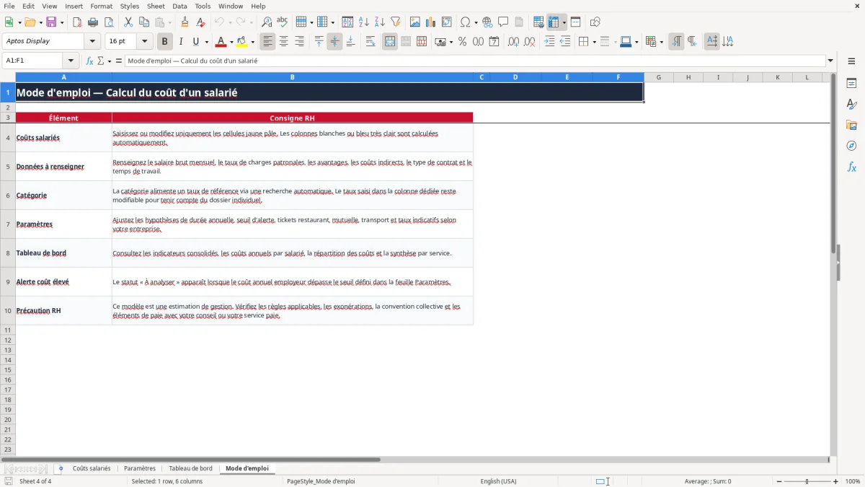Toggle underline formatting
This screenshot has width=865, height=487.
click(x=195, y=42)
